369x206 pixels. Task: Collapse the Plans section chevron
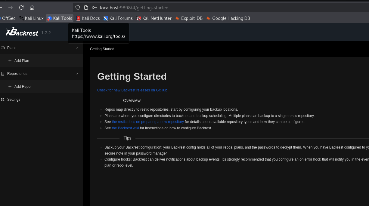click(x=77, y=48)
